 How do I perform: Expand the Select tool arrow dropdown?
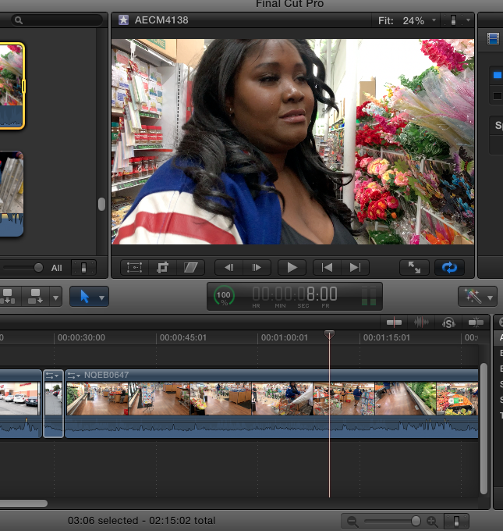(x=101, y=298)
